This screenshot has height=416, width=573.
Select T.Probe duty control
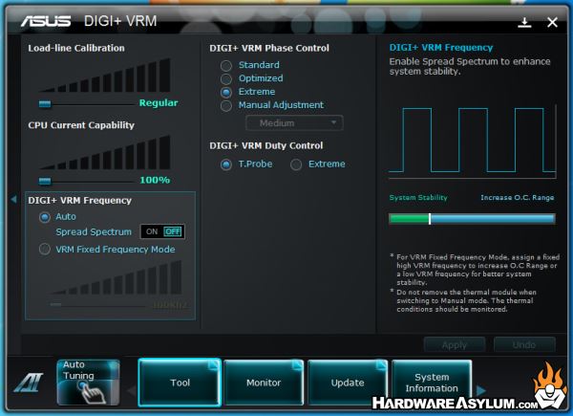pos(226,164)
